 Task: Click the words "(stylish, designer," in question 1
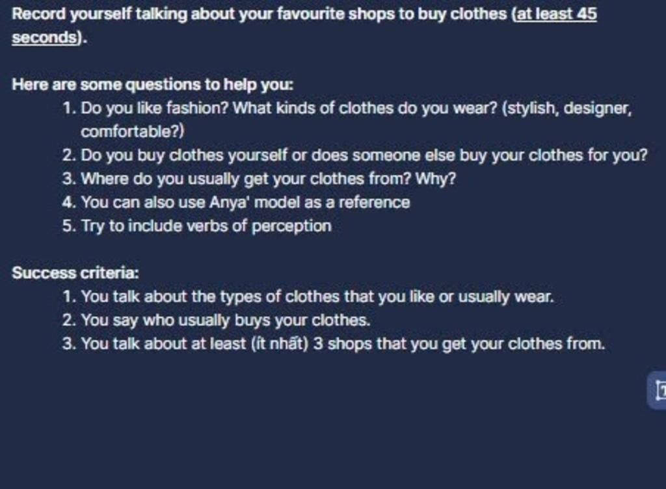coord(566,108)
